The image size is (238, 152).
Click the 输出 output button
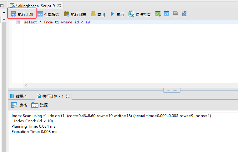98,14
